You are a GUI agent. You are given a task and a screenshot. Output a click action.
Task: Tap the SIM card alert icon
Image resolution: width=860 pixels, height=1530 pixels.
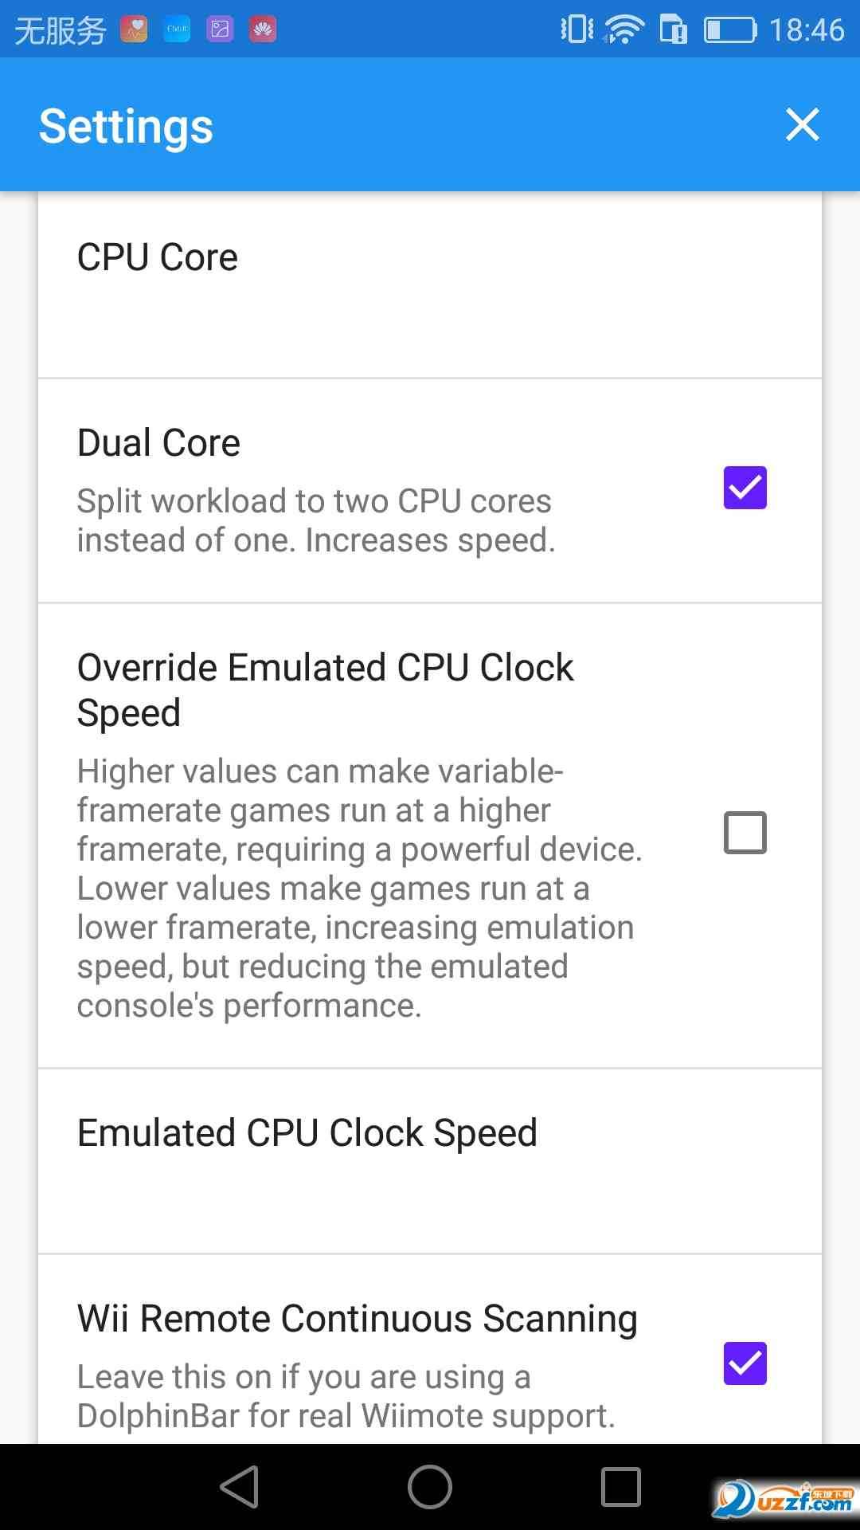click(674, 30)
